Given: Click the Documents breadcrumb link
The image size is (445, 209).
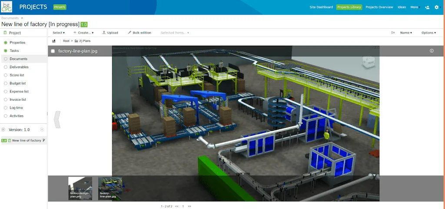Looking at the screenshot, I should coord(10,18).
